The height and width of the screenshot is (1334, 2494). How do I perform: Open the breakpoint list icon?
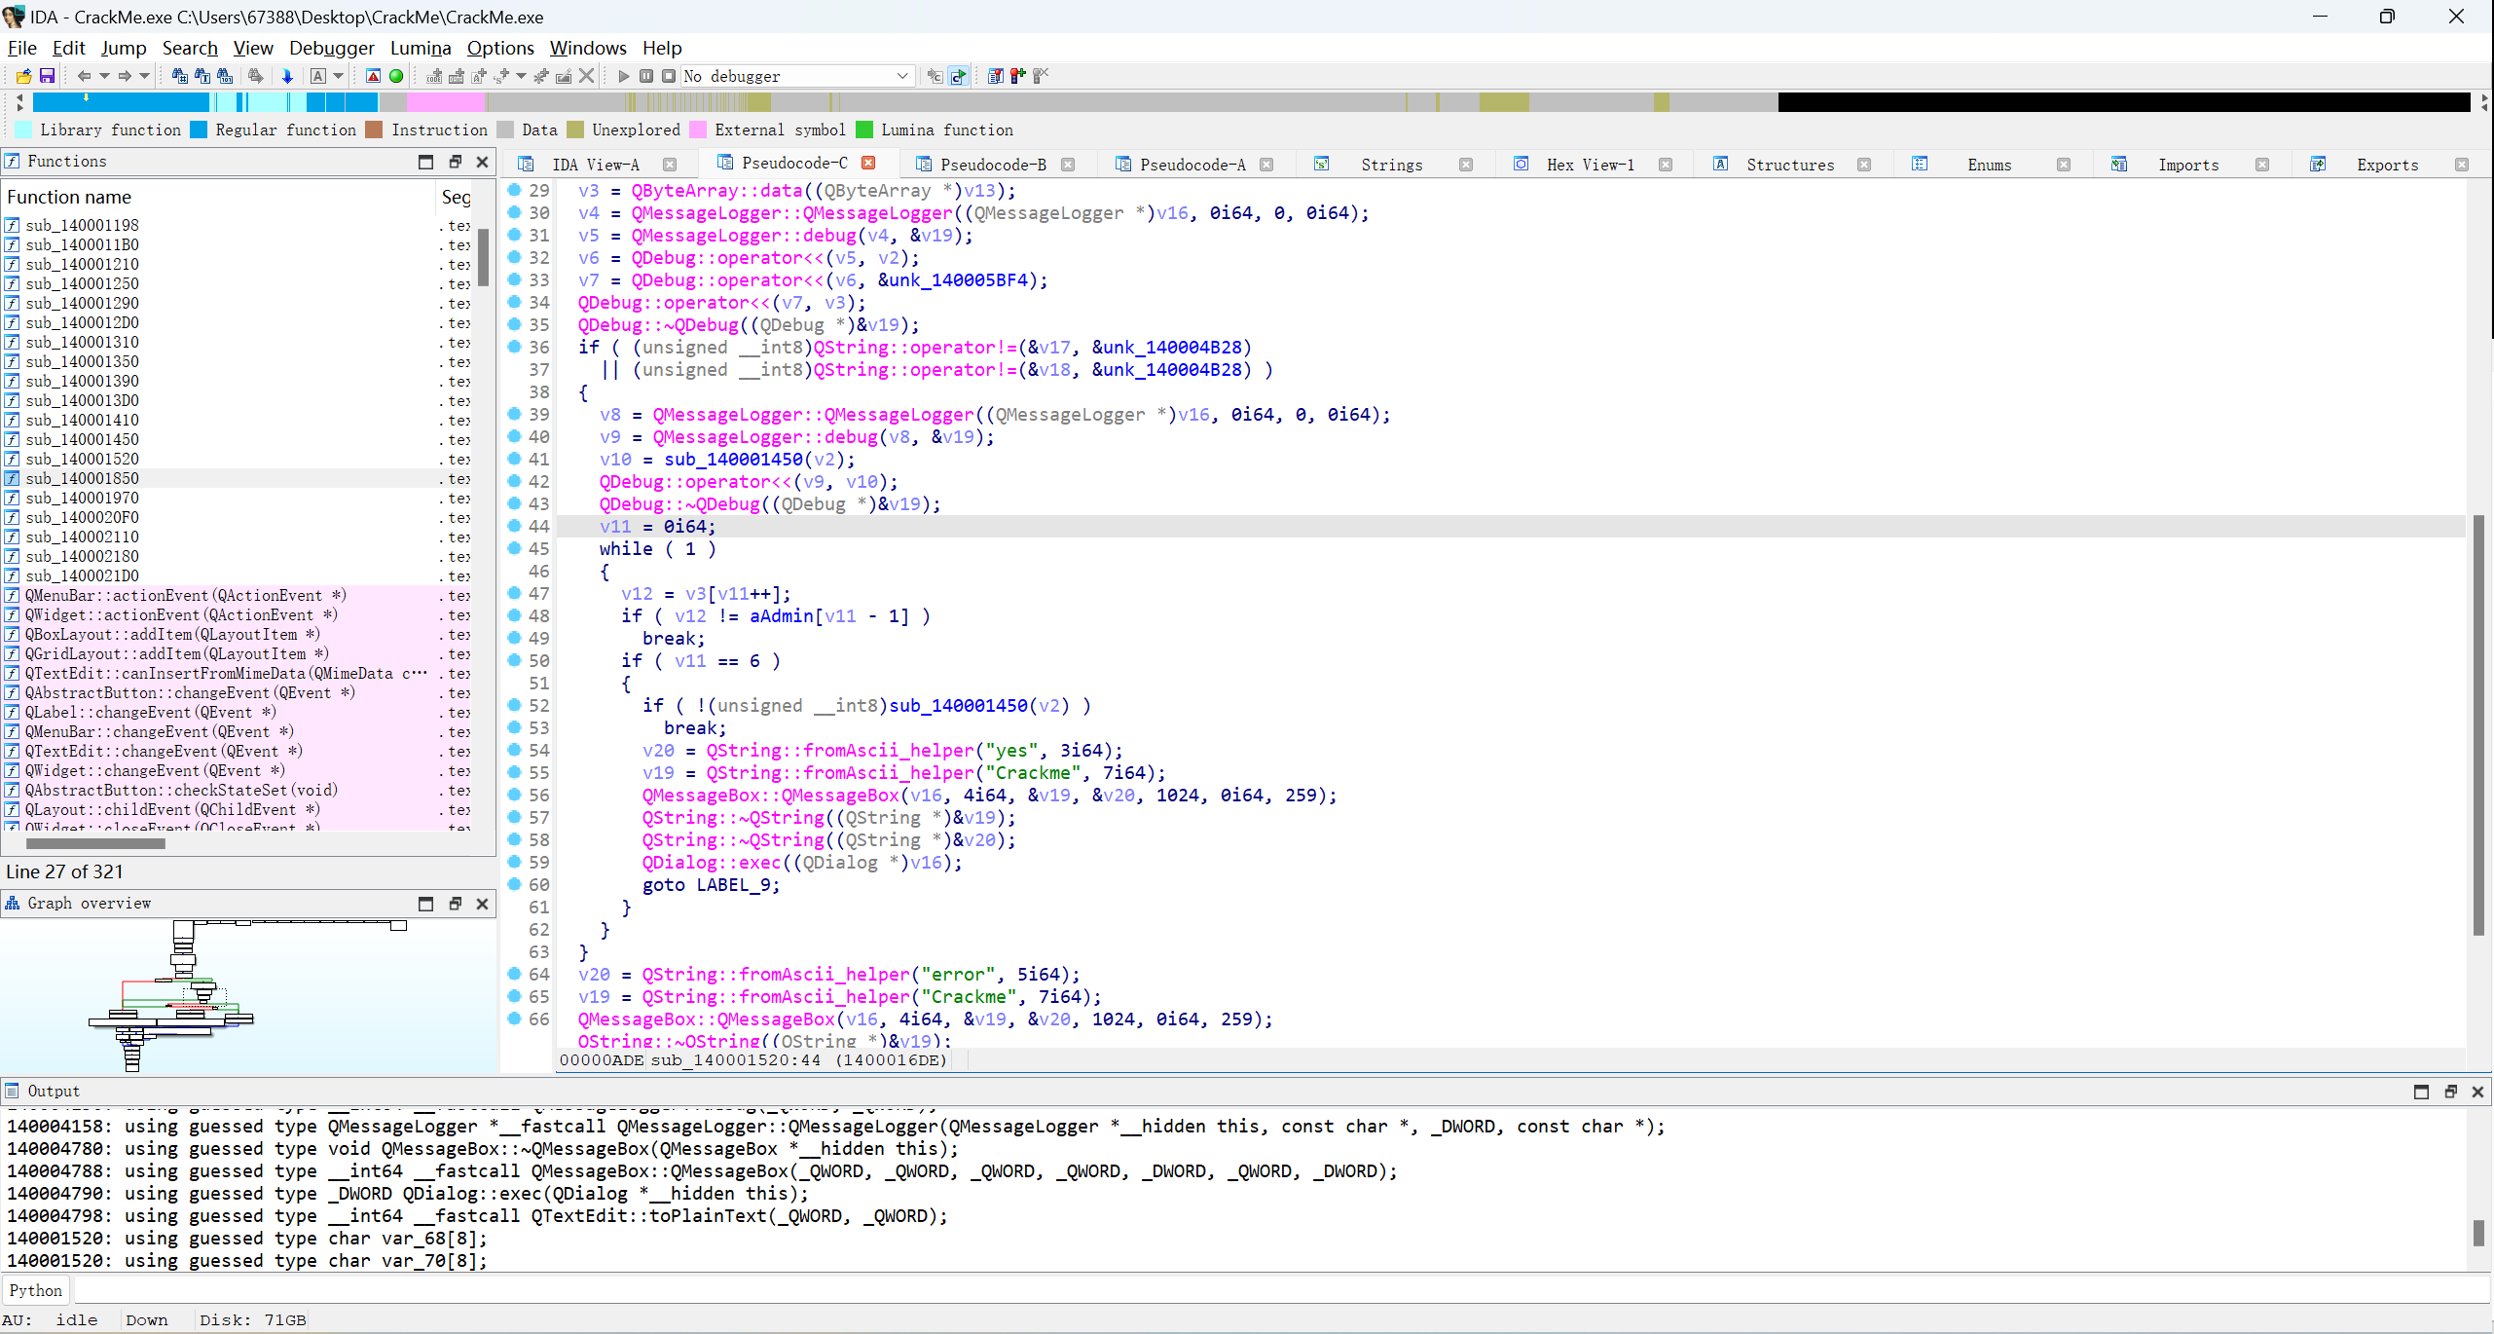point(995,76)
